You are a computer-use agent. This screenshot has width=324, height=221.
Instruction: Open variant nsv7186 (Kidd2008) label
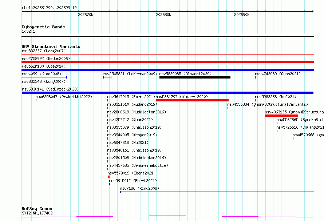coord(139,188)
